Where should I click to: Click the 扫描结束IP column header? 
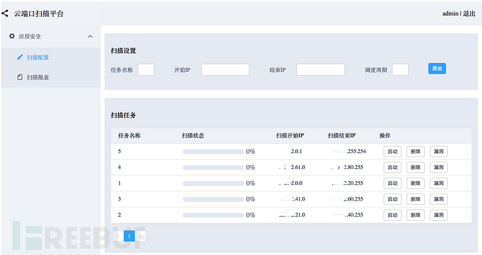(342, 136)
